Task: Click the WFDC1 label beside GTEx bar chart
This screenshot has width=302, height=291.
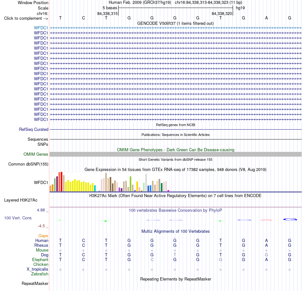Action: 41,182
